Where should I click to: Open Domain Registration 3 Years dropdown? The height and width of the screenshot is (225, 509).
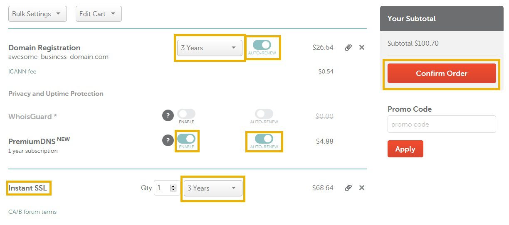point(210,48)
